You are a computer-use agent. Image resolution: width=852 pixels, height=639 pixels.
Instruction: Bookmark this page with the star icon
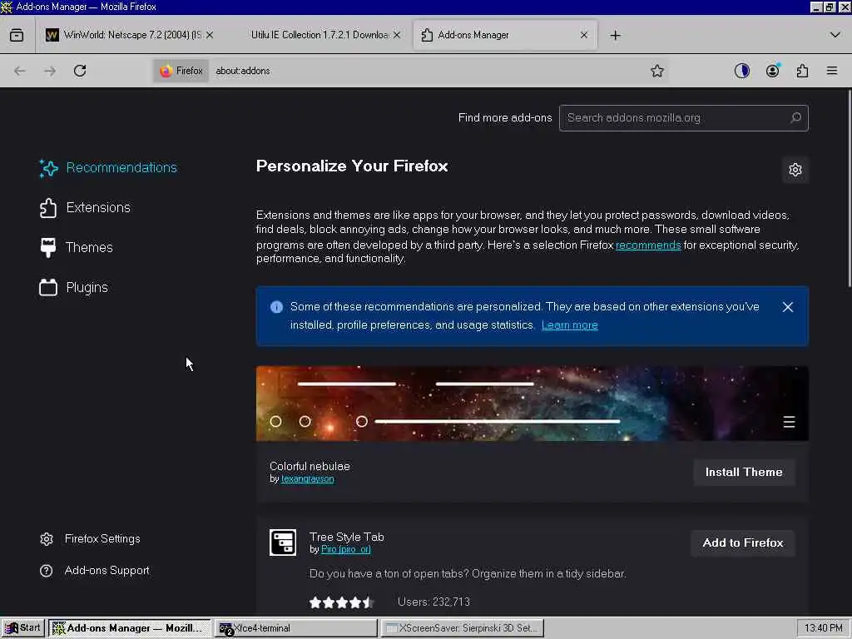(657, 71)
